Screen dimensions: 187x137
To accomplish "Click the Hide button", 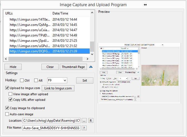I will click(13, 67).
